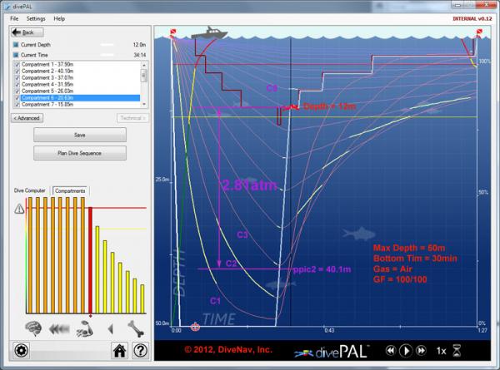Go to the home screen icon
Image resolution: width=500 pixels, height=370 pixels.
coord(119,351)
